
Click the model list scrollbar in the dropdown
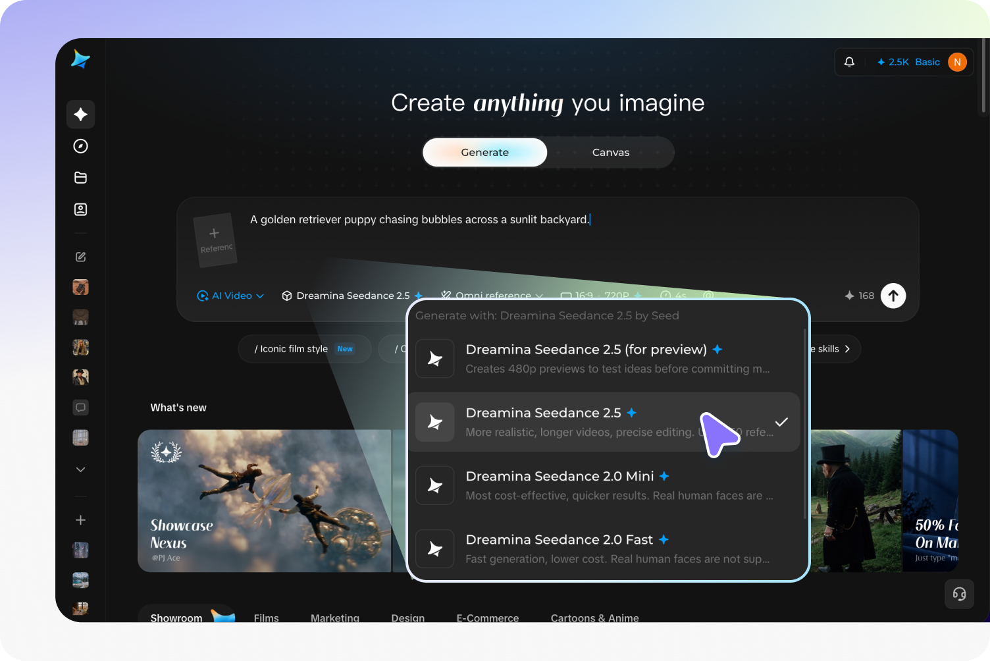point(804,425)
